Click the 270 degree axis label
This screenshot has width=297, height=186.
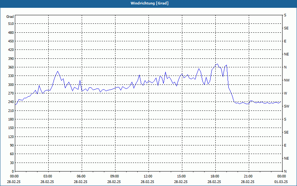(x=11, y=93)
